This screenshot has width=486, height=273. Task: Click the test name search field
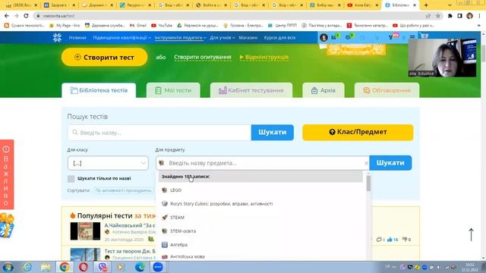coord(159,133)
